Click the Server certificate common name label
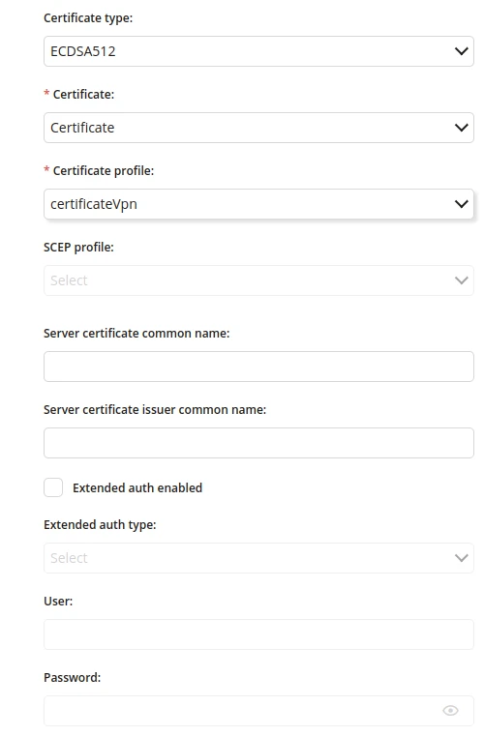Screen dimensions: 484x736 click(136, 334)
